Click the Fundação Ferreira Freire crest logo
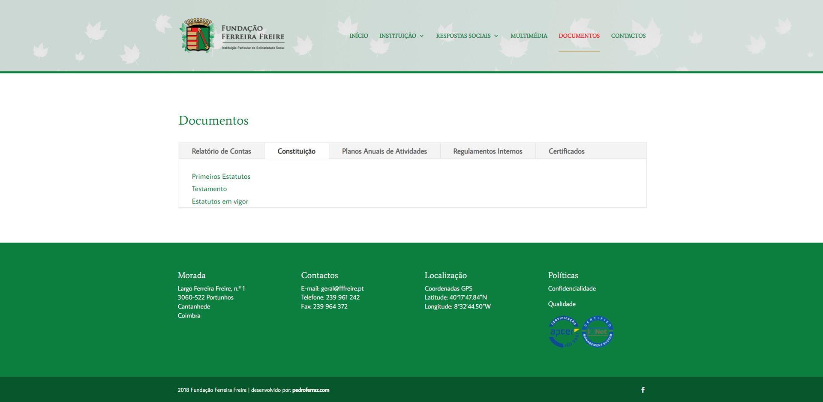823x402 pixels. [198, 36]
